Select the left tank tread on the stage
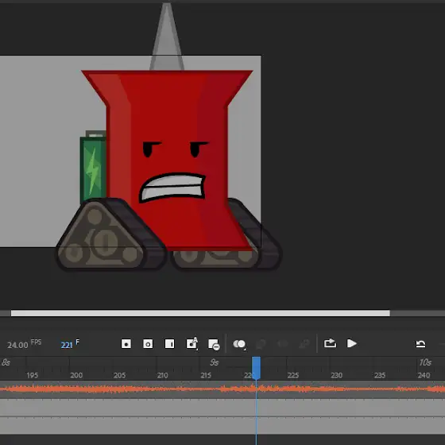Image resolution: width=445 pixels, height=445 pixels. click(110, 235)
